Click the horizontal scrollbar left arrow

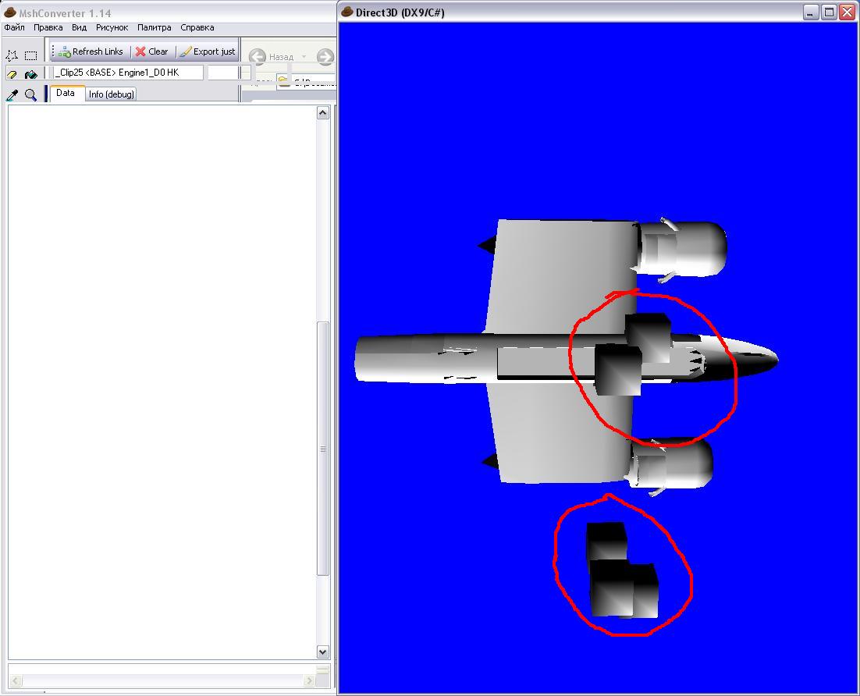(16, 680)
